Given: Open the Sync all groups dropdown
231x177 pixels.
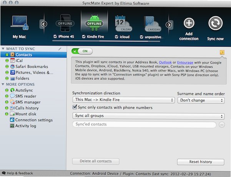Looking at the screenshot, I should point(148,116).
